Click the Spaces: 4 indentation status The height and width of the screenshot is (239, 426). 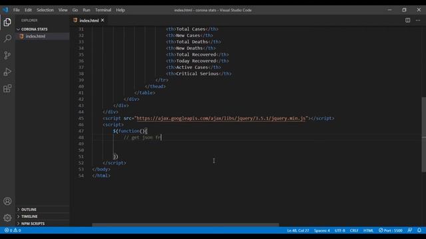(321, 230)
